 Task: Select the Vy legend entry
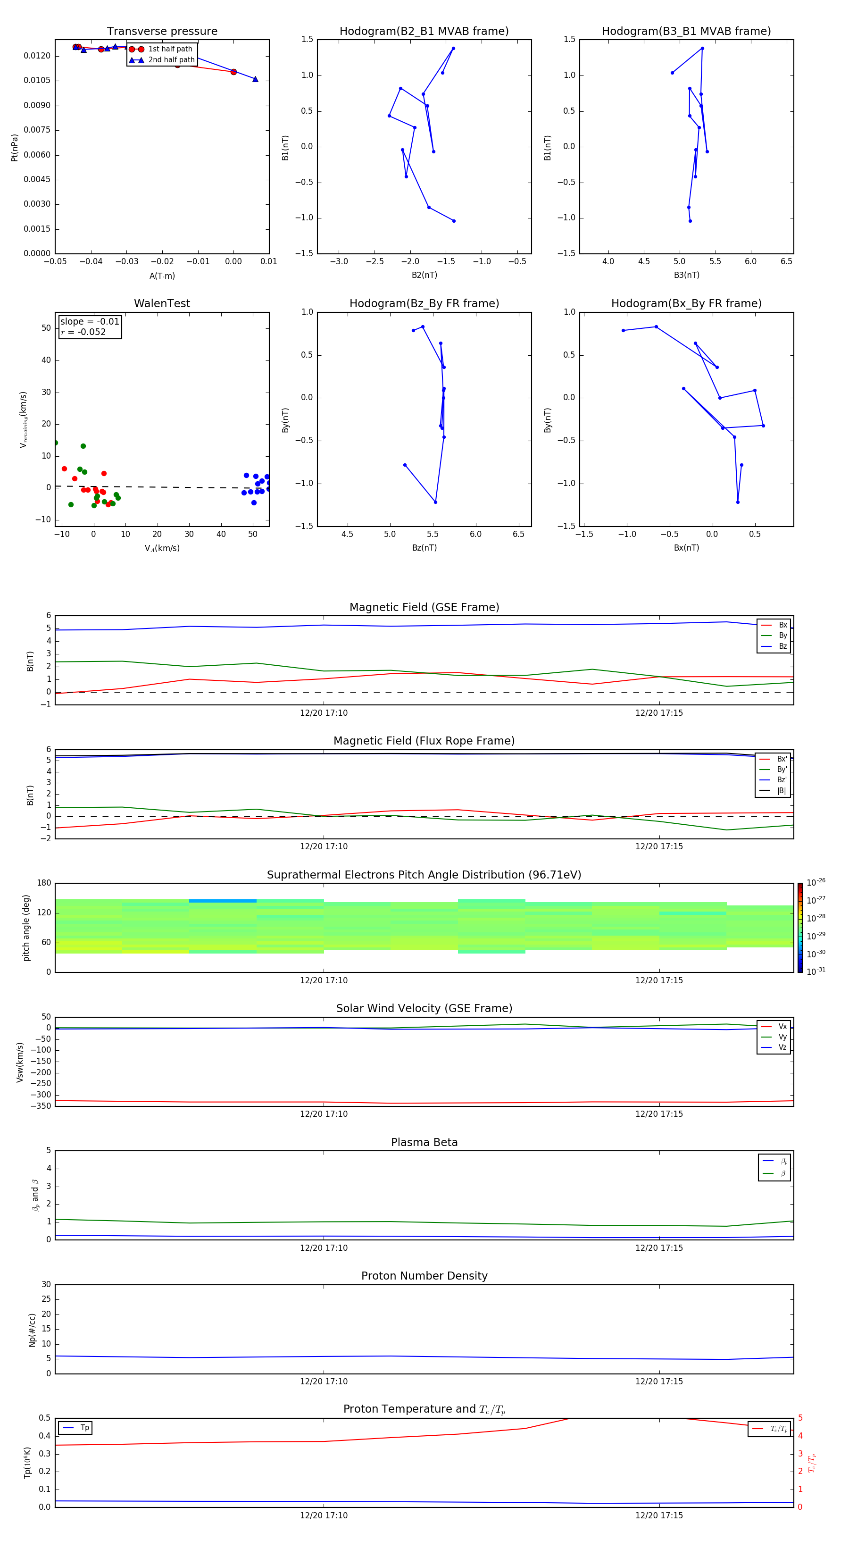(x=774, y=1037)
